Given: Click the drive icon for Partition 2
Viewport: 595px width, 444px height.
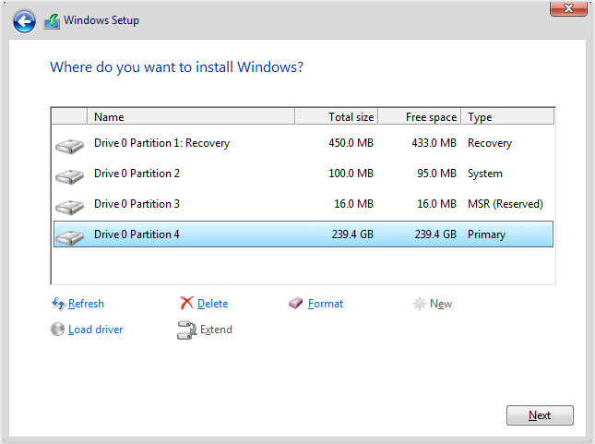Looking at the screenshot, I should [69, 175].
